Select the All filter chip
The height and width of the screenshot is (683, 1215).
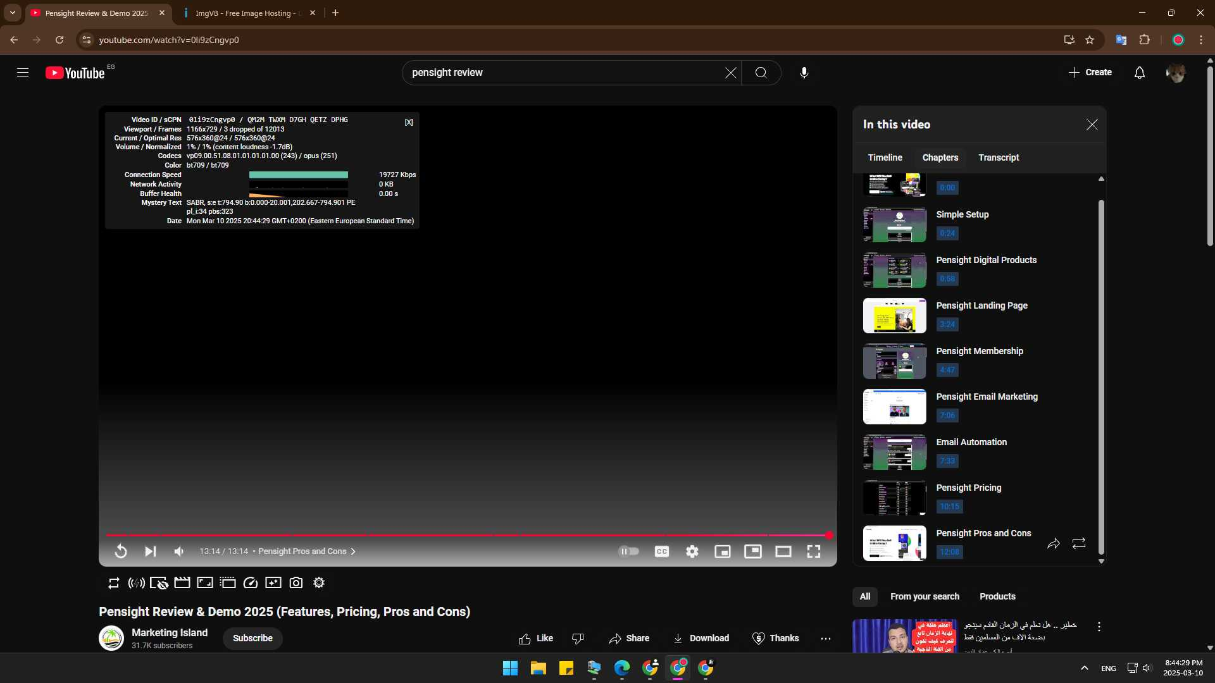point(865,597)
